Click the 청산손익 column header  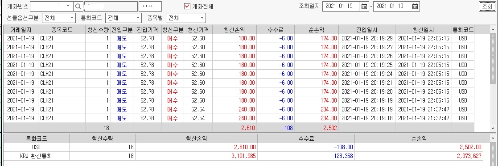(x=235, y=30)
